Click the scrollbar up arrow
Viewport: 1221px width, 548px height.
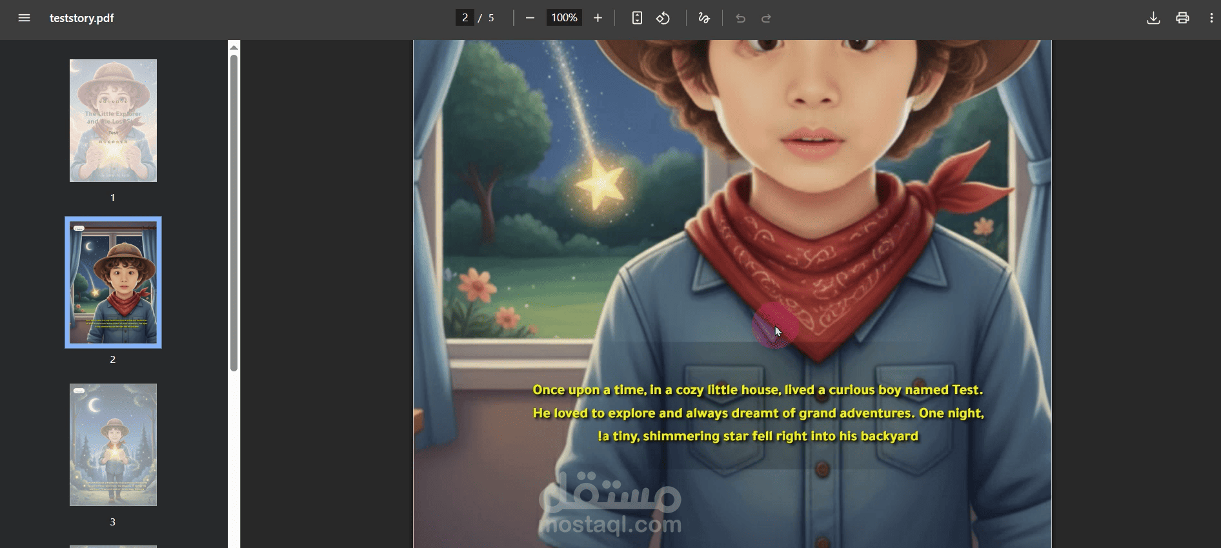click(234, 47)
